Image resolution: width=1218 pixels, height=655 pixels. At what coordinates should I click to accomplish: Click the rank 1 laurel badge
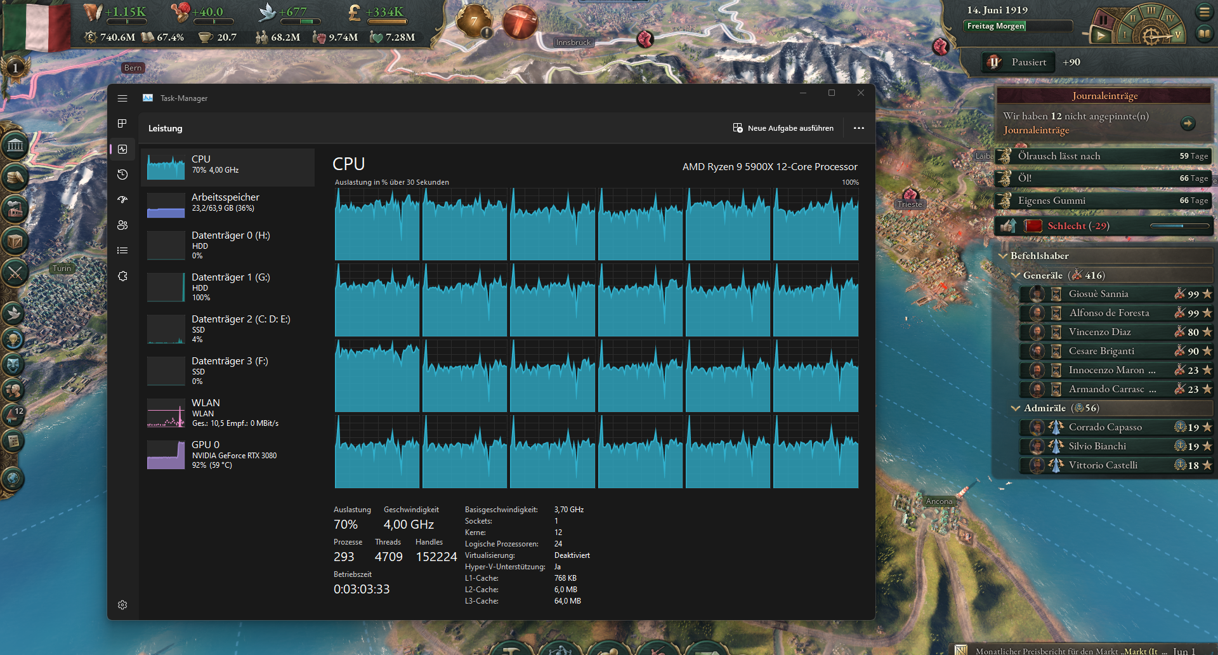click(15, 67)
